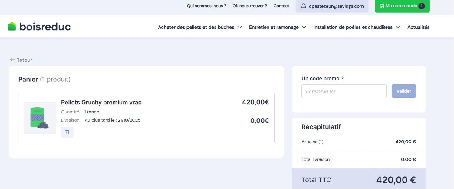Visit the Contact link
This screenshot has height=189, width=454.
click(x=281, y=6)
